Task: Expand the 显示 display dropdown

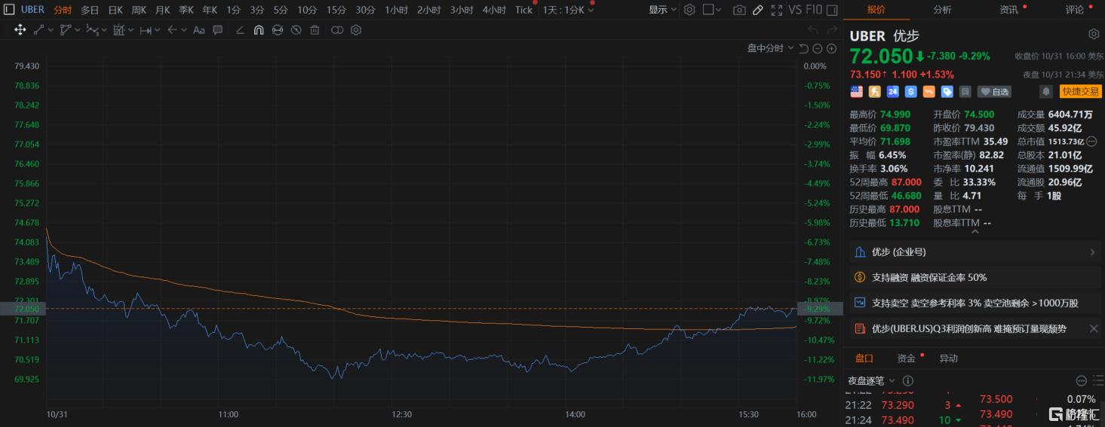Action: (x=663, y=10)
